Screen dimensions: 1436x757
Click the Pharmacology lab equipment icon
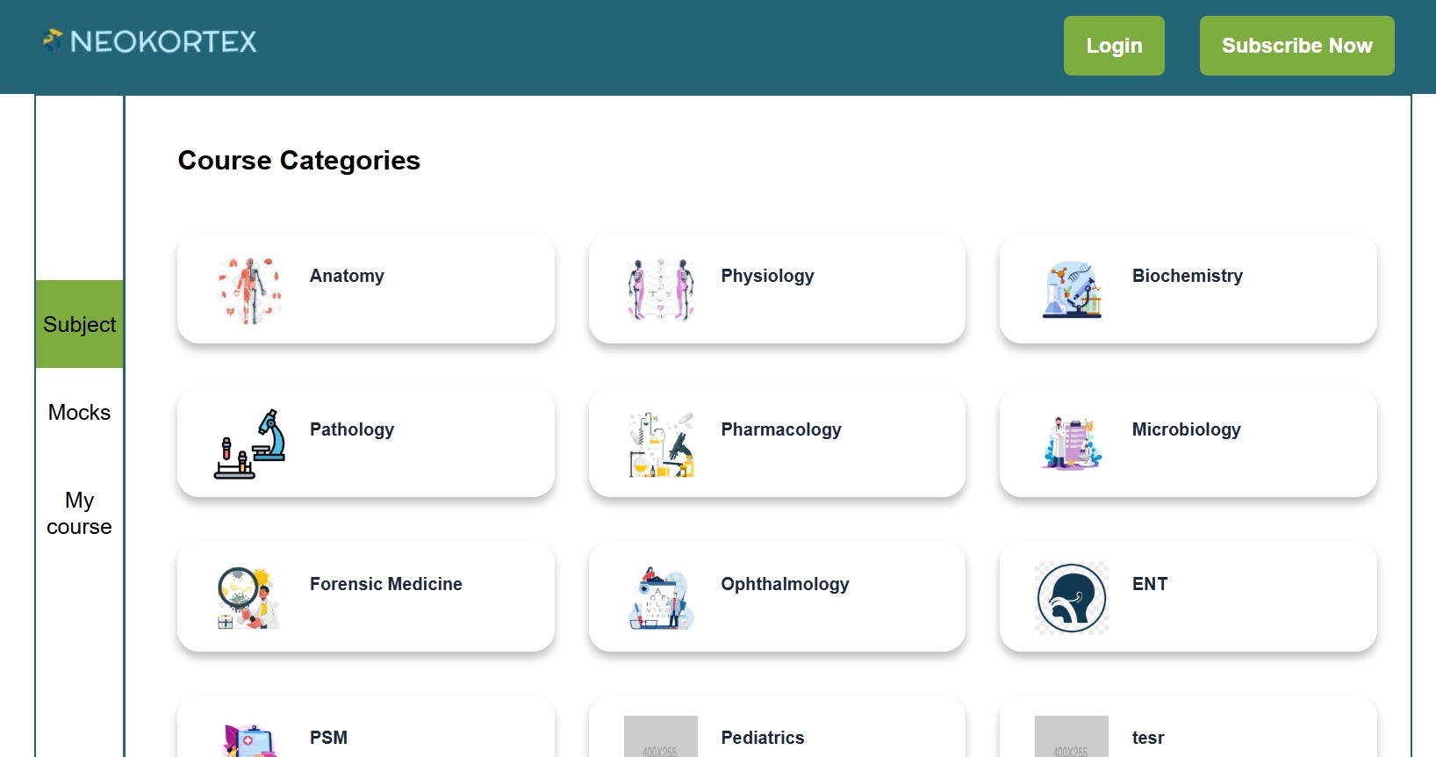tap(661, 443)
